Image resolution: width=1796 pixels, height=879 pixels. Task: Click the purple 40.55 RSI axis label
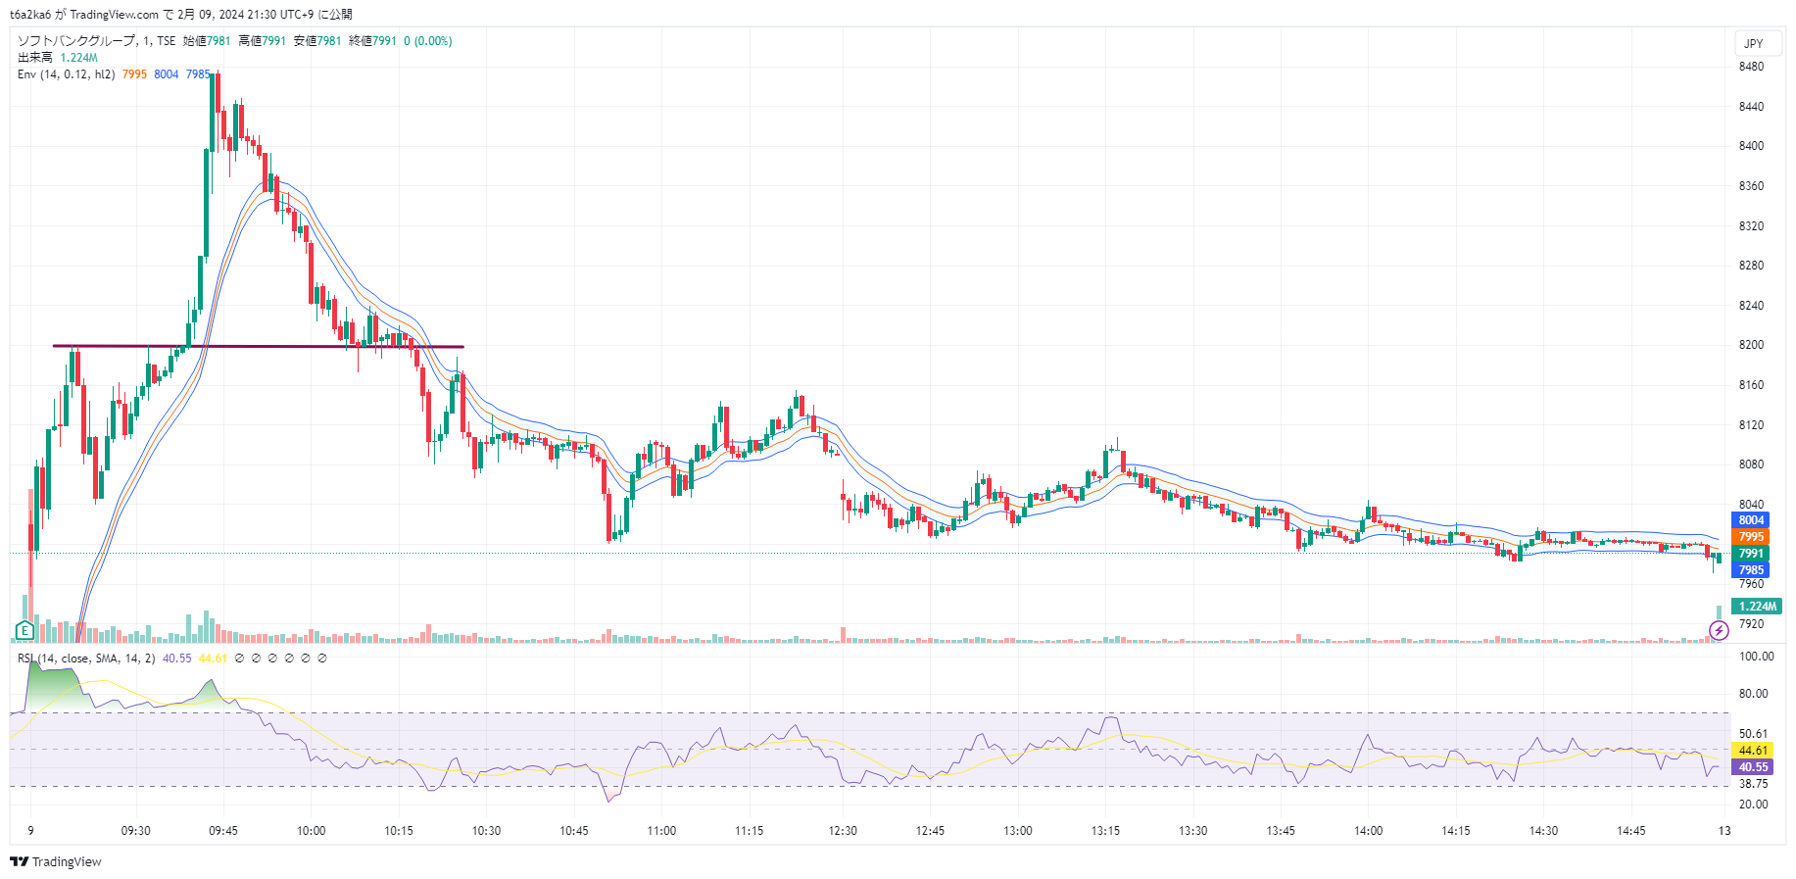tap(1752, 767)
